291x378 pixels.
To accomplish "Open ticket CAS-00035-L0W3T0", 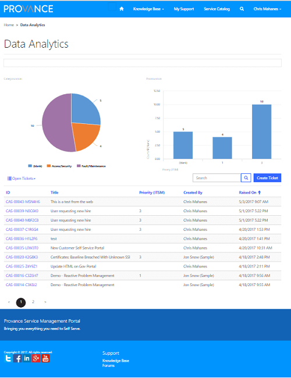I will coord(22,248).
